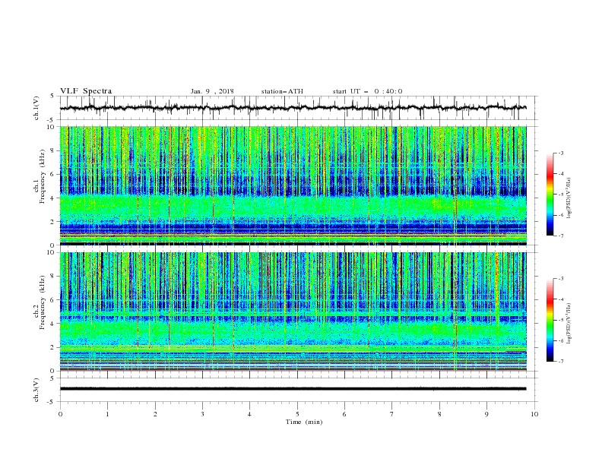Click tick label "9" on the Time axis
This screenshot has width=602, height=465.
pyautogui.click(x=486, y=414)
